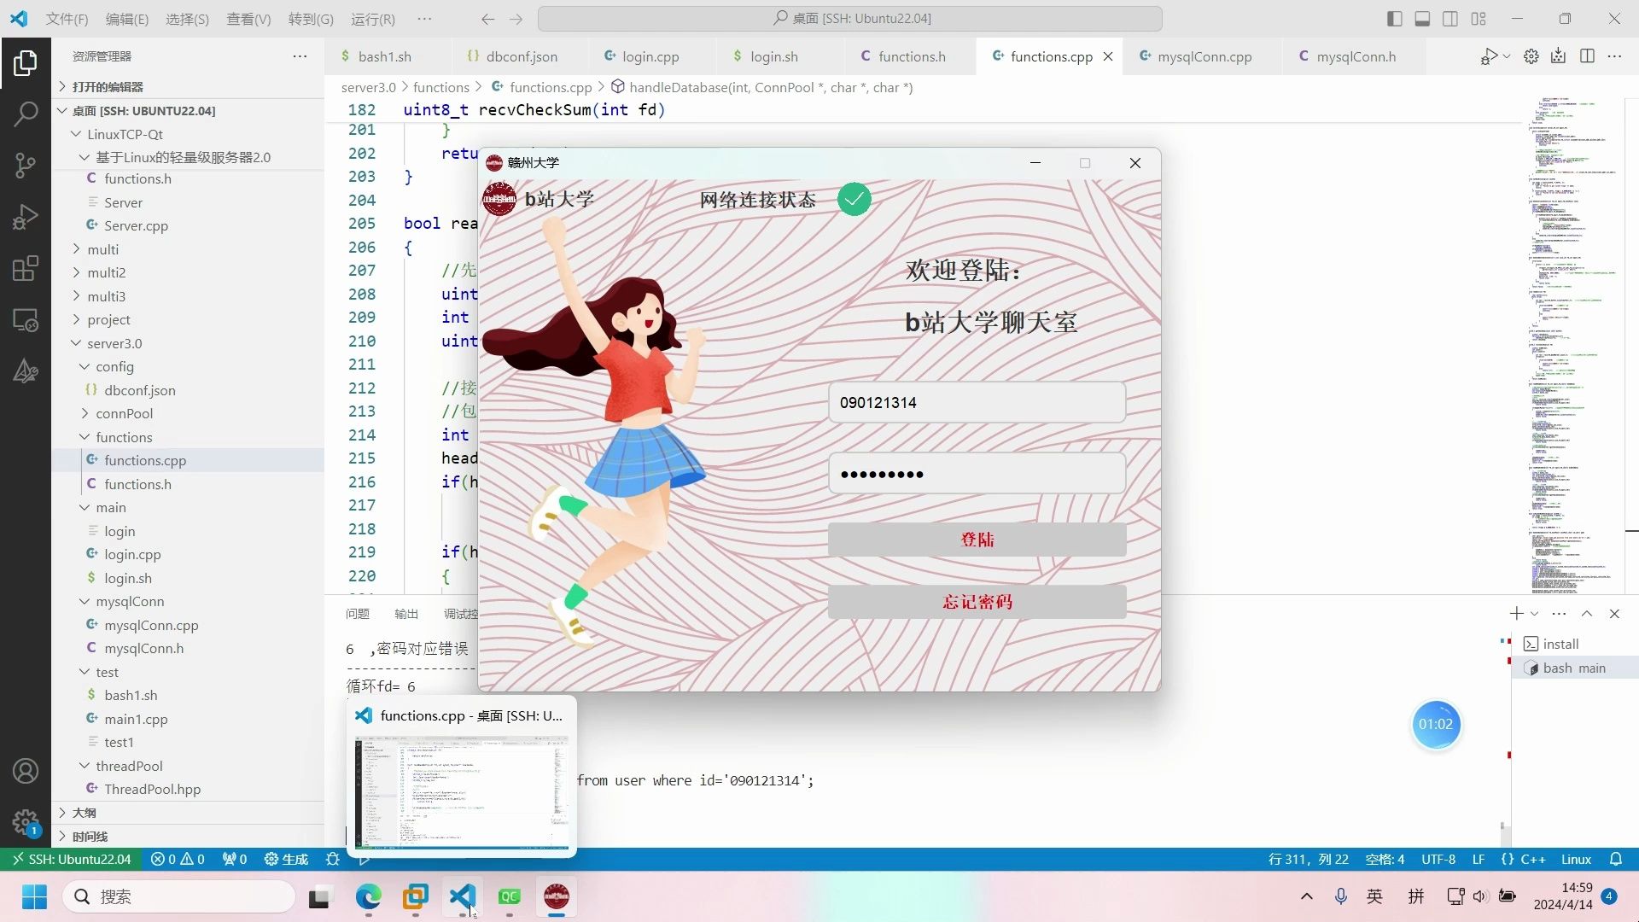
Task: Click the microphone icon in system tray
Action: click(1340, 896)
